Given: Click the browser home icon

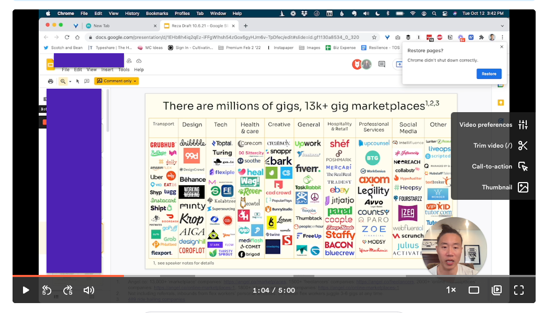Looking at the screenshot, I should 77,37.
